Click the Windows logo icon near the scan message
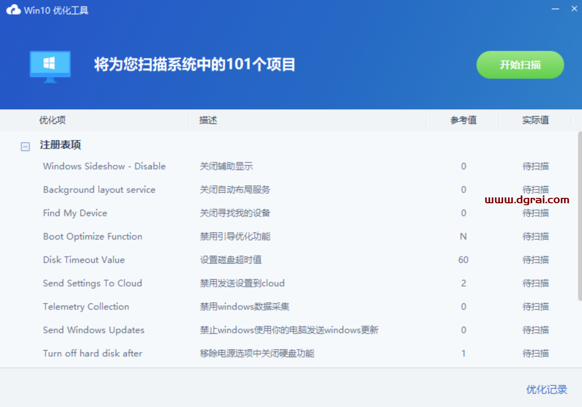 [50, 65]
